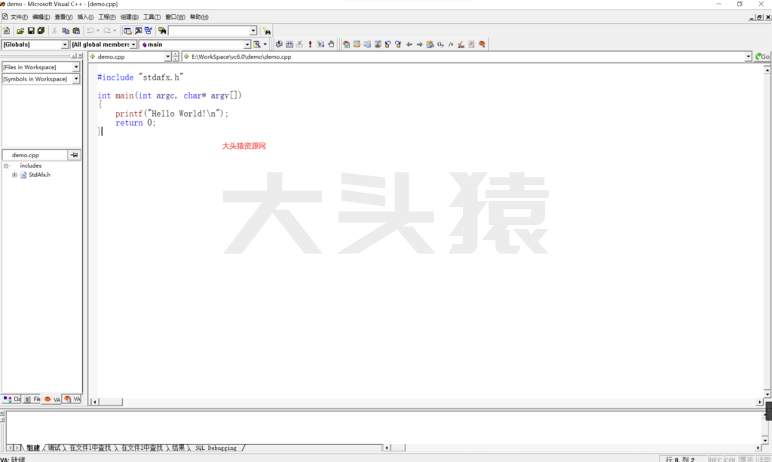The height and width of the screenshot is (462, 772).
Task: Click the Insert Breakpoint hand icon
Action: coord(331,44)
